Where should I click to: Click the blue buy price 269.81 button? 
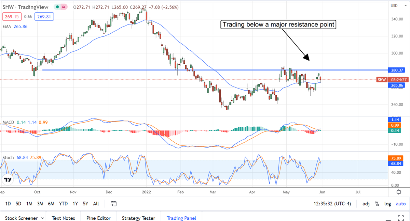(44, 16)
